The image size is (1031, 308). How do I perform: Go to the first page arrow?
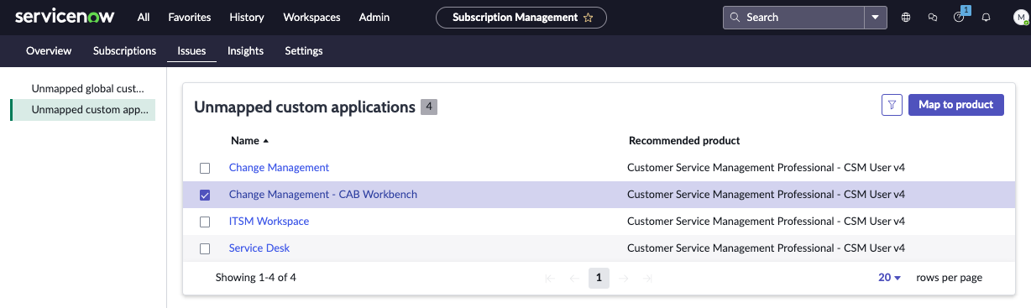coord(550,278)
